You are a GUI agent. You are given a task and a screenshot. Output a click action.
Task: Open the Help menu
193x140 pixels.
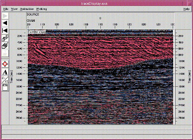tap(186, 9)
